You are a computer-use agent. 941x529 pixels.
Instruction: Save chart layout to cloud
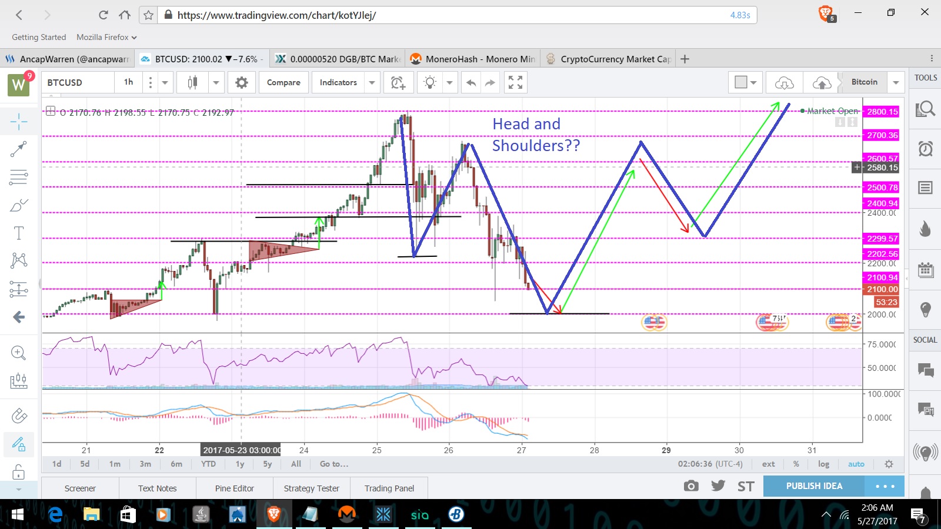click(x=822, y=83)
